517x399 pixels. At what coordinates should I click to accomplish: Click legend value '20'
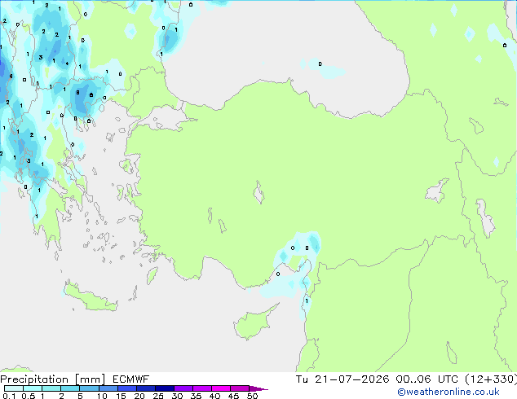pos(139,396)
